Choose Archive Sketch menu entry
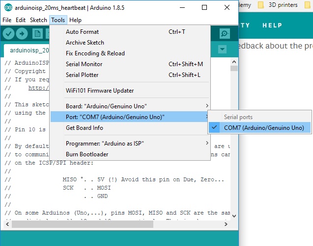Viewport: 313px width, 246px height. [x=130, y=43]
